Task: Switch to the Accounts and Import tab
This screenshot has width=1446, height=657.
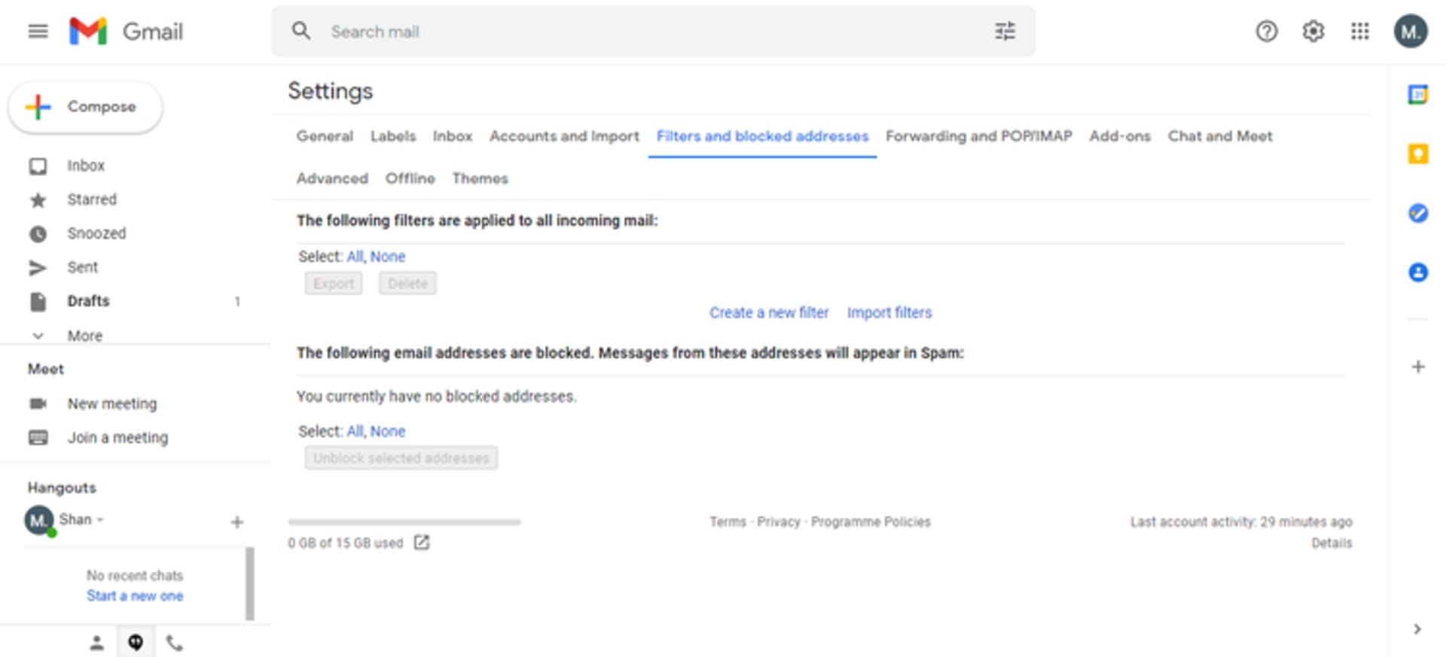Action: (564, 136)
